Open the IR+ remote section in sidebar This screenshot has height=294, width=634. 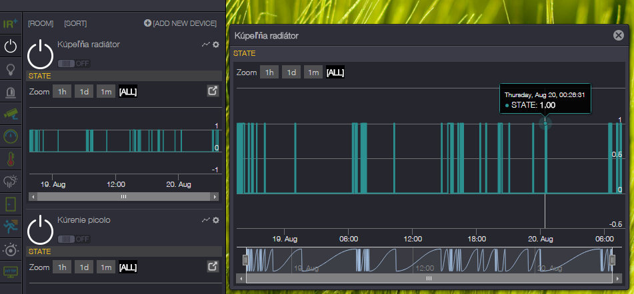11,24
